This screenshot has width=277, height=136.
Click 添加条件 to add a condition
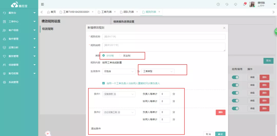pyautogui.click(x=96, y=128)
